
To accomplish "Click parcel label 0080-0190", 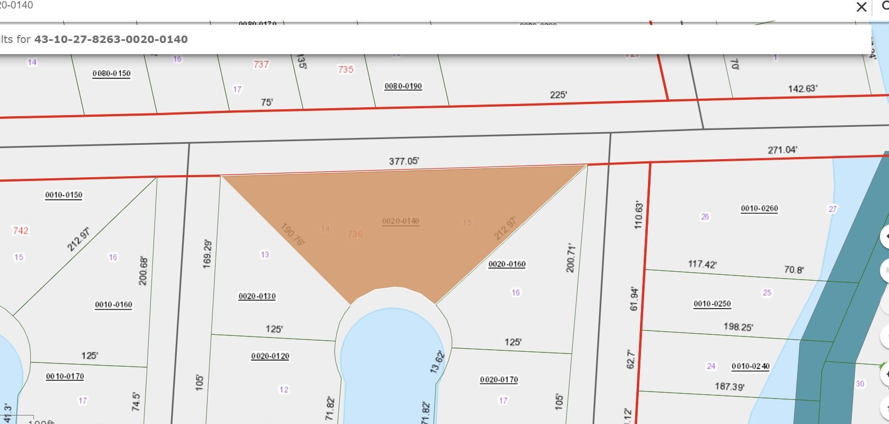I will click(403, 86).
